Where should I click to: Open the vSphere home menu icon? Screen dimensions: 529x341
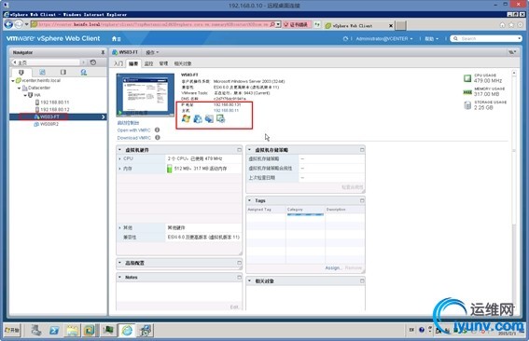(116, 39)
